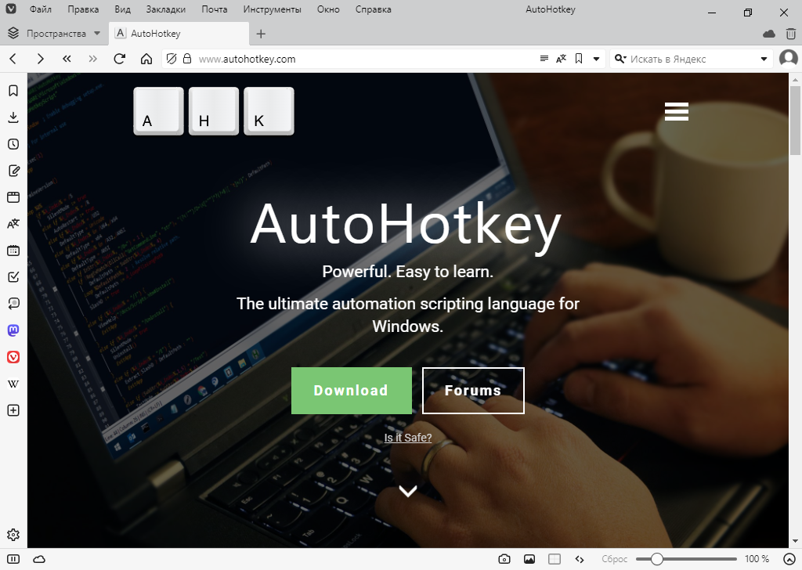Open the Downloads panel in sidebar

pos(13,117)
